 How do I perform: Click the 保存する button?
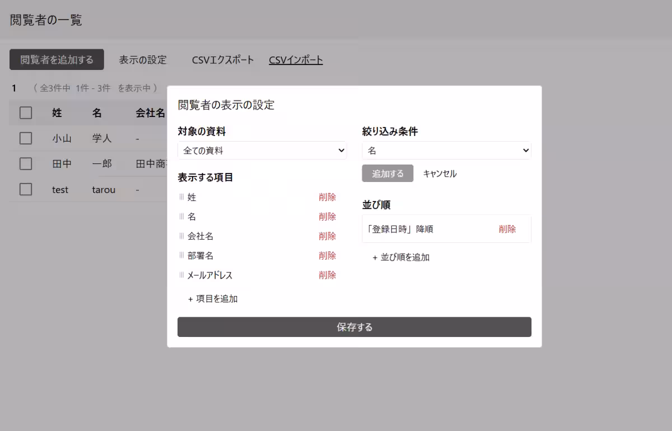(x=354, y=327)
